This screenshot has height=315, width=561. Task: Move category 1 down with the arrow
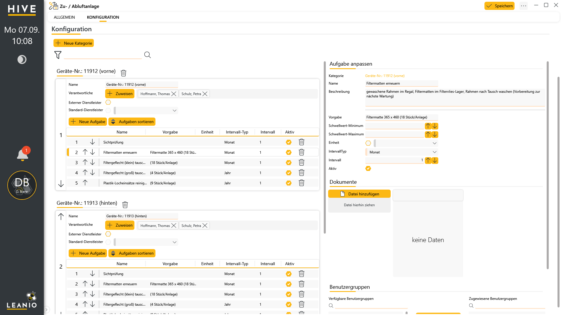(x=61, y=184)
